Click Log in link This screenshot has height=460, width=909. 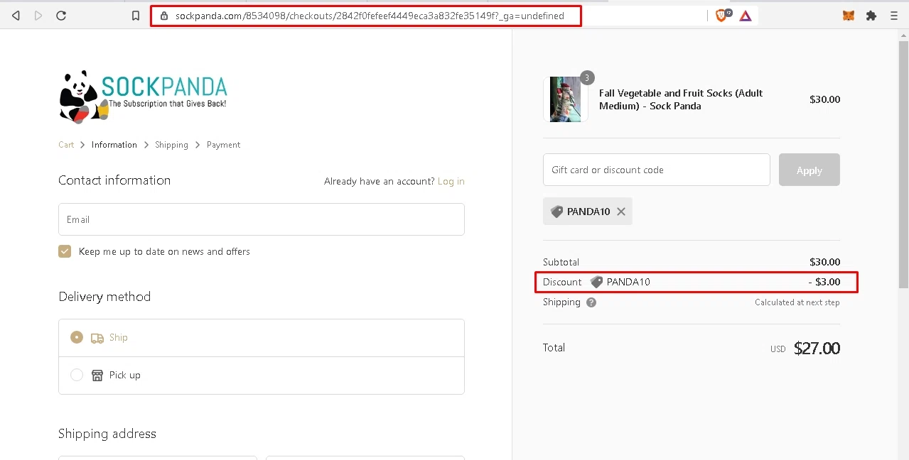[451, 181]
